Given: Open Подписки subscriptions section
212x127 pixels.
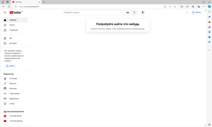Looking at the screenshot, I should click(x=15, y=30).
